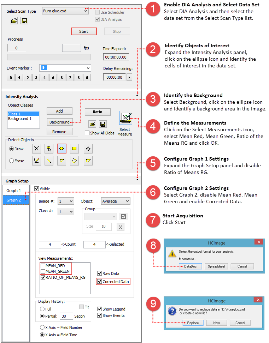
Task: Enable the Corrected Data checkbox
Action: click(100, 282)
